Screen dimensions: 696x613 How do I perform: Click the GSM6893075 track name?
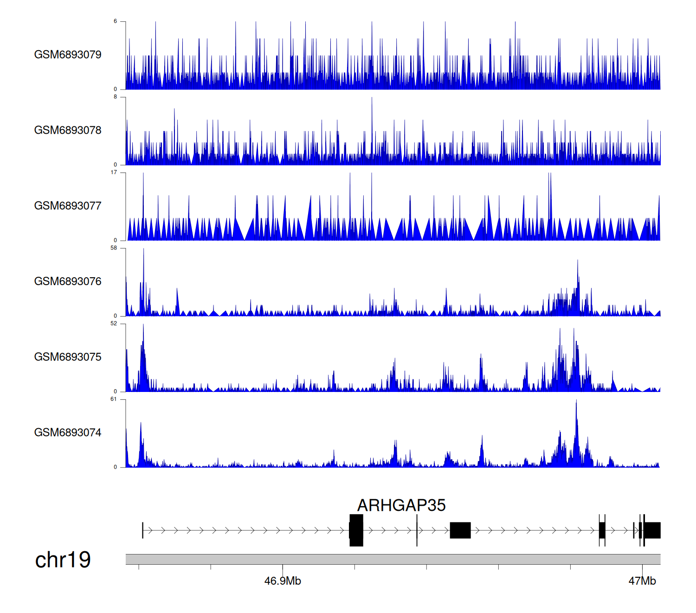click(68, 357)
